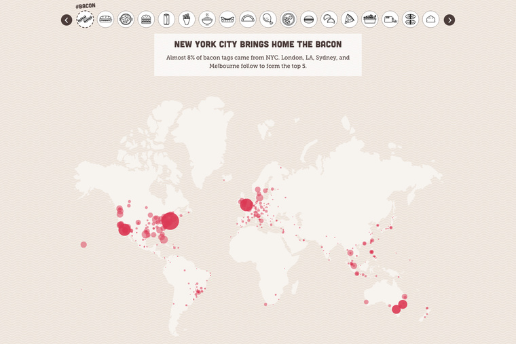This screenshot has height=344, width=516.
Task: Click the Sydney bubble in Australia
Action: coord(403,304)
